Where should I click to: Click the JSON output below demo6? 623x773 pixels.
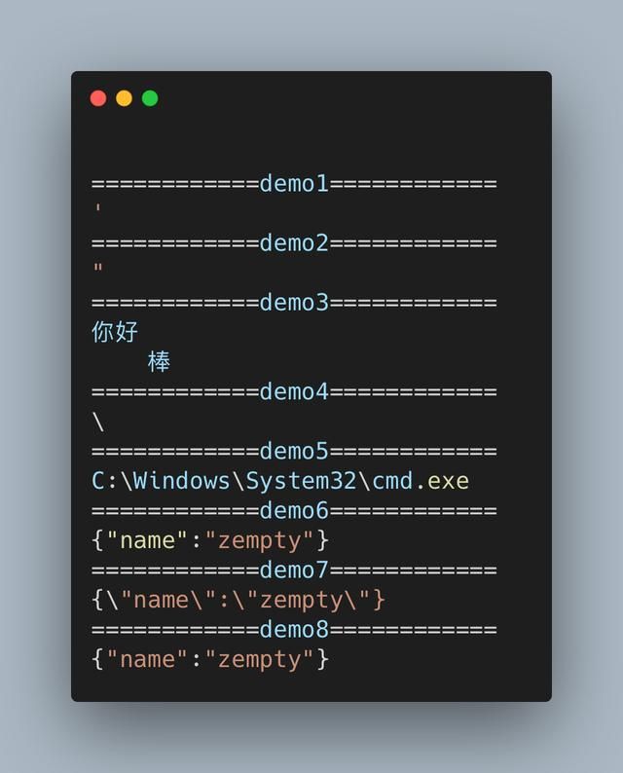210,540
